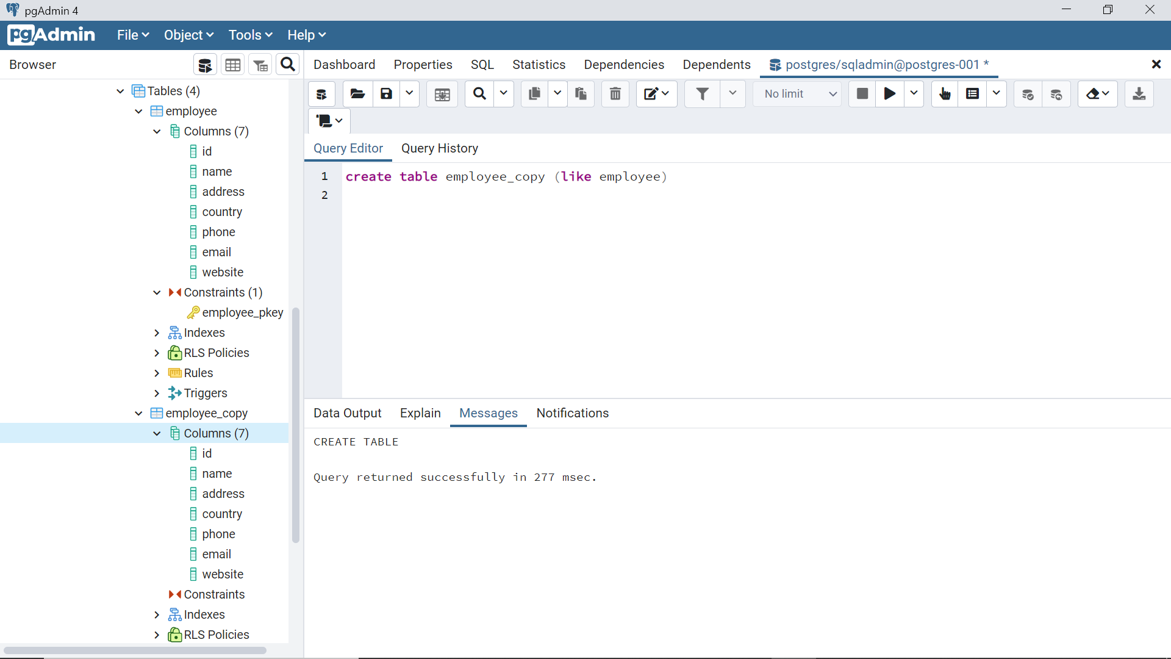Delete rows using the trash icon

(x=615, y=94)
